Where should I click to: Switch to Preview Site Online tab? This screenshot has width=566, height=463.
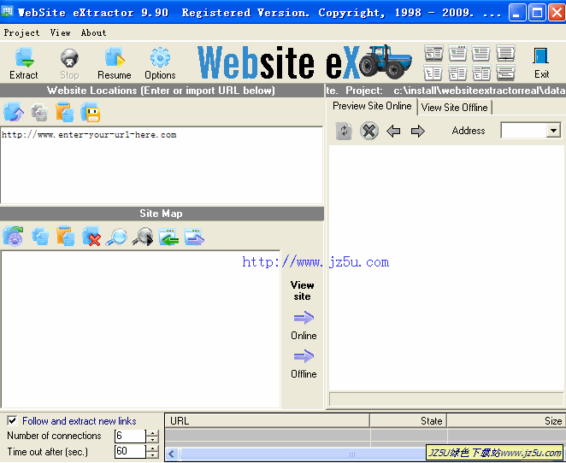click(x=372, y=106)
